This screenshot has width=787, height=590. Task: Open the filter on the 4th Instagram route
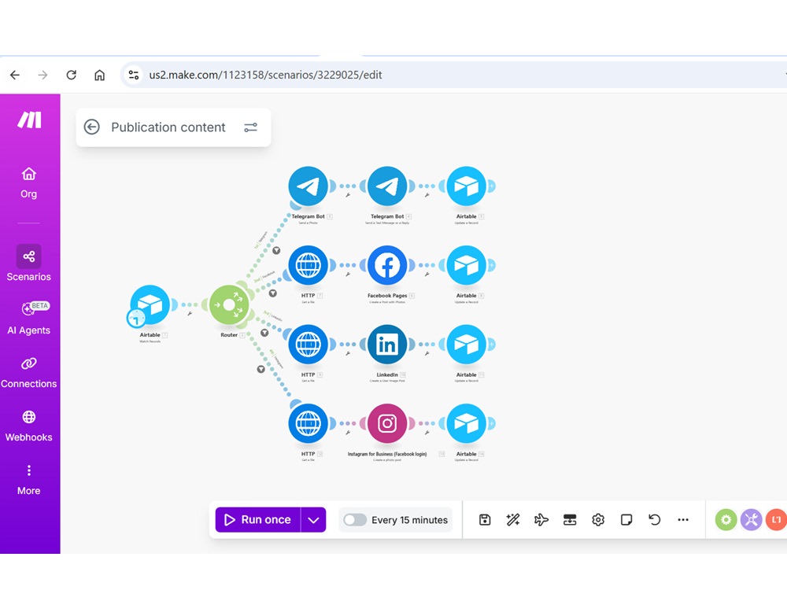[261, 369]
